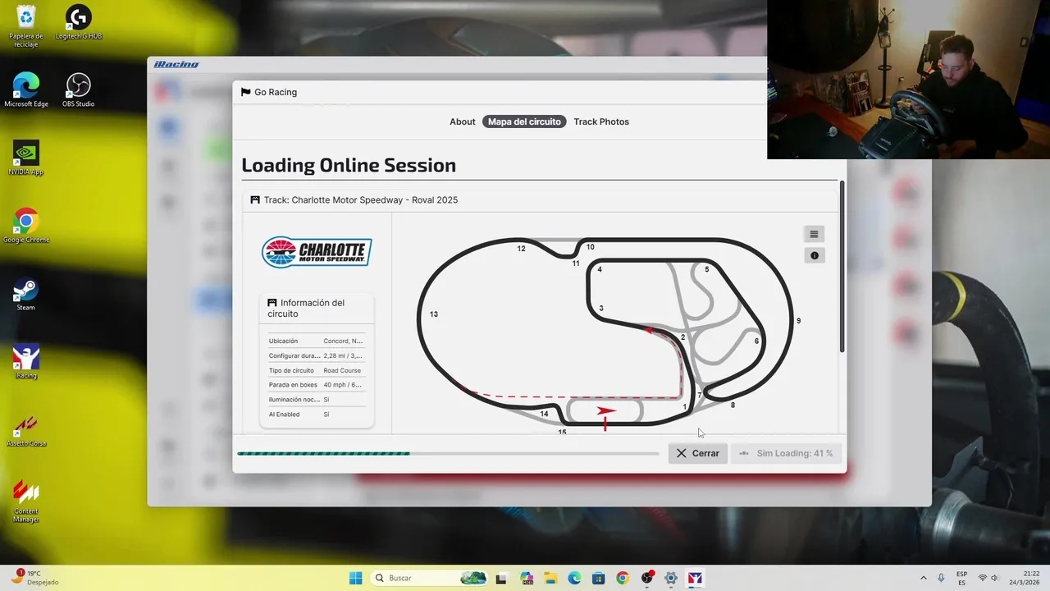Viewport: 1050px width, 591px height.
Task: Click turn 5 label on track map
Action: 706,269
